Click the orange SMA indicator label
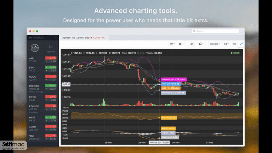Screen dimensions: 272x153 click(x=171, y=88)
